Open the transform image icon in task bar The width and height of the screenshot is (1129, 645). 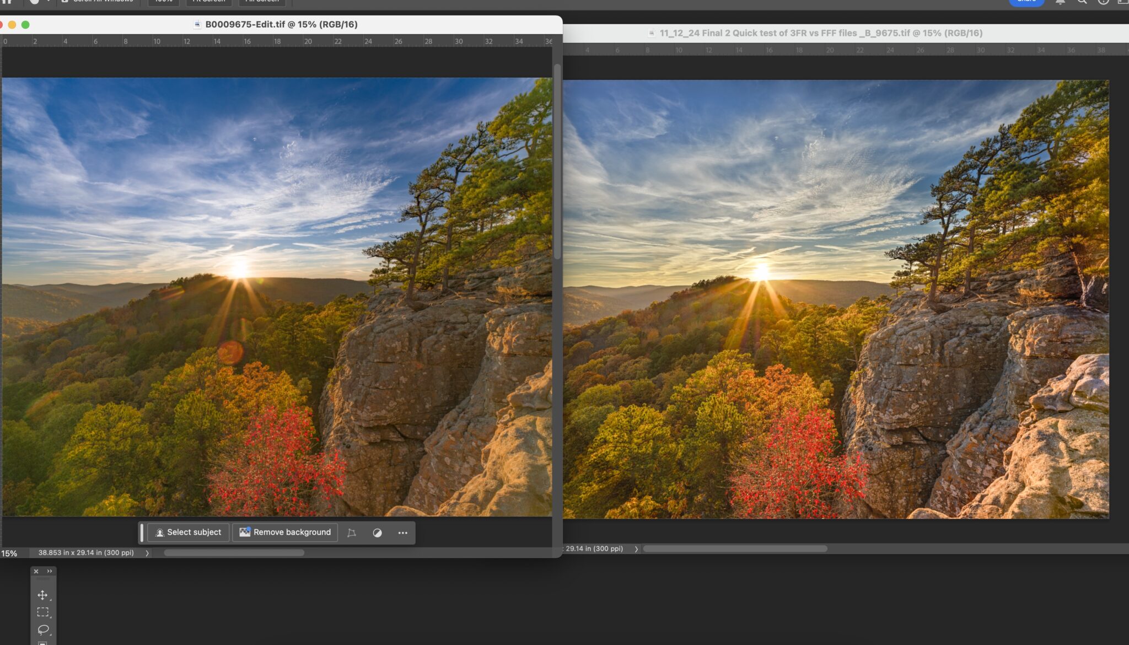pyautogui.click(x=352, y=533)
